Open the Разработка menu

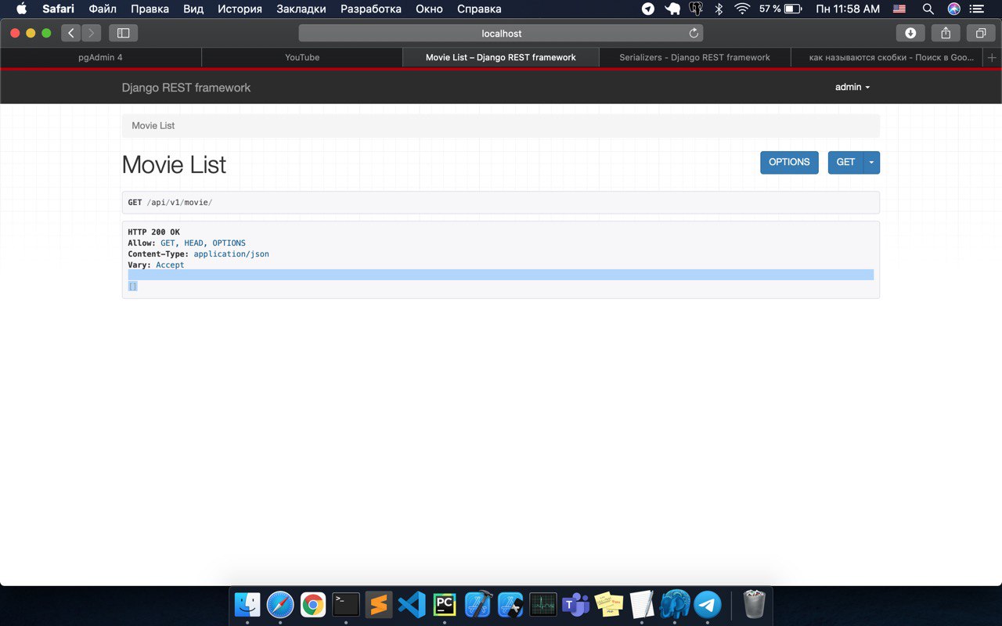click(x=370, y=9)
